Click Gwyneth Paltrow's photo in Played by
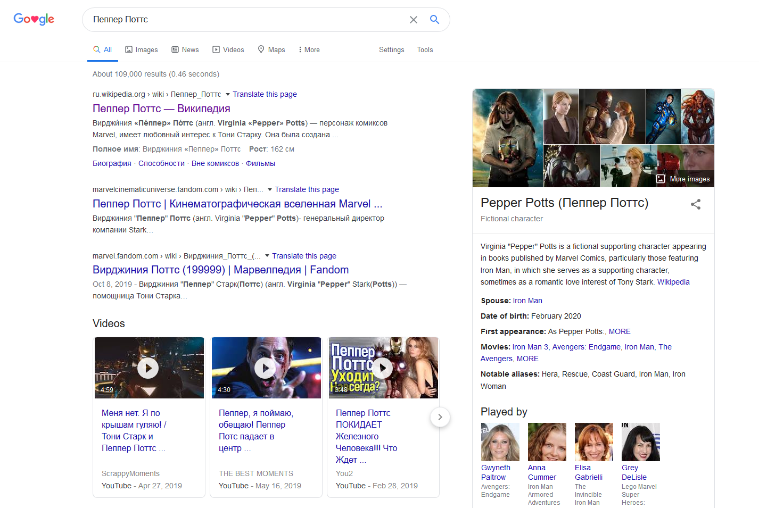The image size is (759, 508). pos(500,442)
